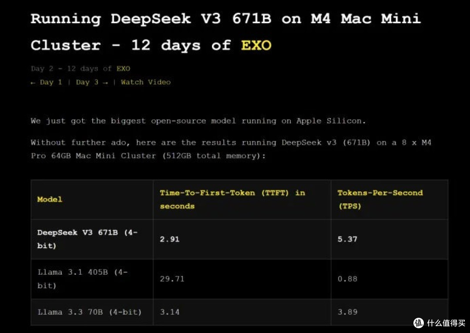Click the DeepSeek V3 671B (4-bit) row label
This screenshot has height=333, width=470.
point(87,239)
